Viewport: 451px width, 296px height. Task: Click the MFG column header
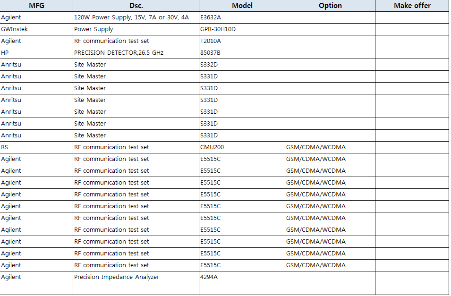tap(36, 6)
